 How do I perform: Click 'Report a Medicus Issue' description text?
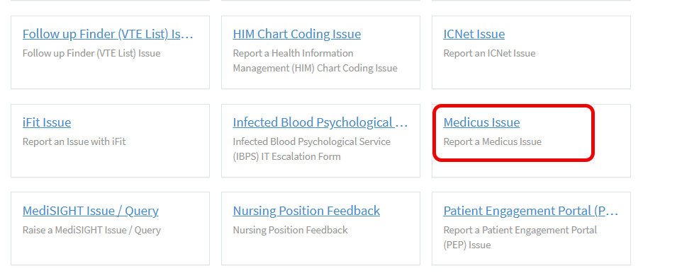point(492,142)
